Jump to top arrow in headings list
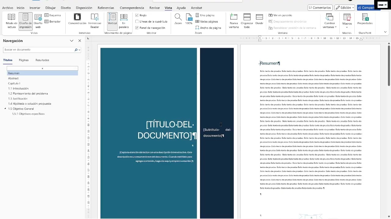391x219 pixels. coord(42,68)
